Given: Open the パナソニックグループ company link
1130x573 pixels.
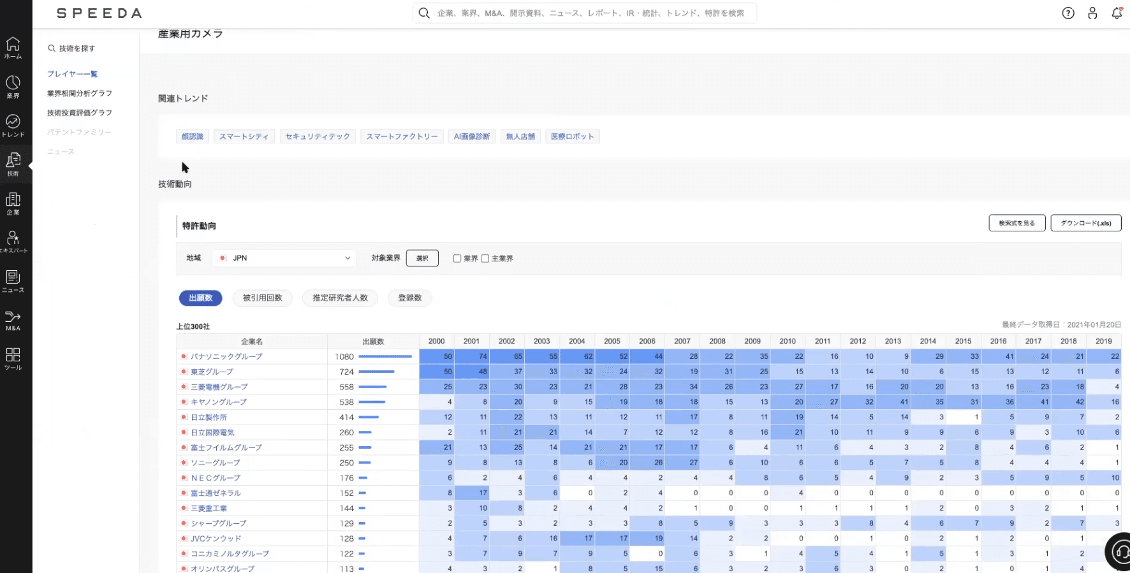Looking at the screenshot, I should point(226,356).
